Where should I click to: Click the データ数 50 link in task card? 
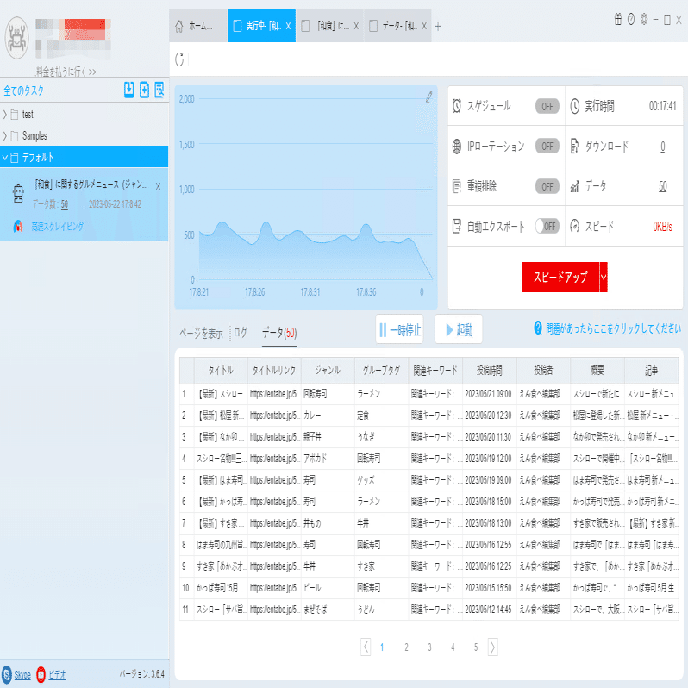pos(64,204)
